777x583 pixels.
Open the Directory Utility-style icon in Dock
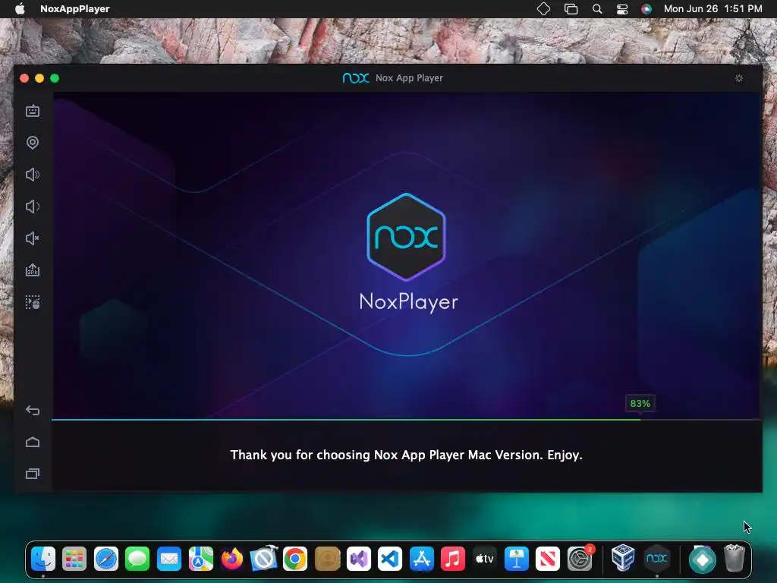pos(263,559)
